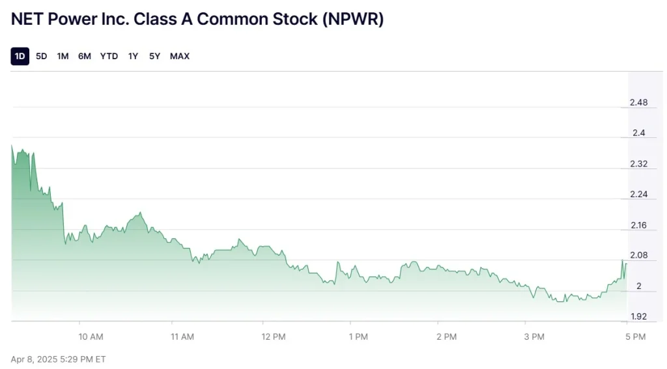Click the 5 PM time axis label
Viewport: 667px width, 369px height.
[635, 336]
